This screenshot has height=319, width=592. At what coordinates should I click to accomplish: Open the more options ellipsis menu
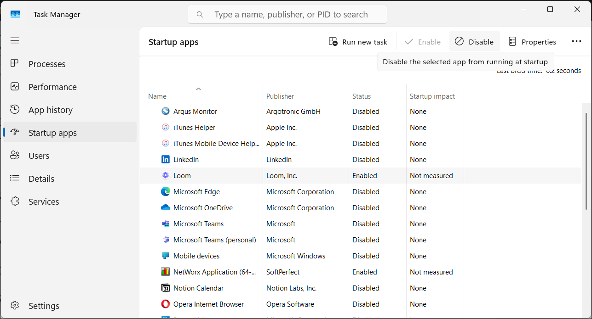576,41
